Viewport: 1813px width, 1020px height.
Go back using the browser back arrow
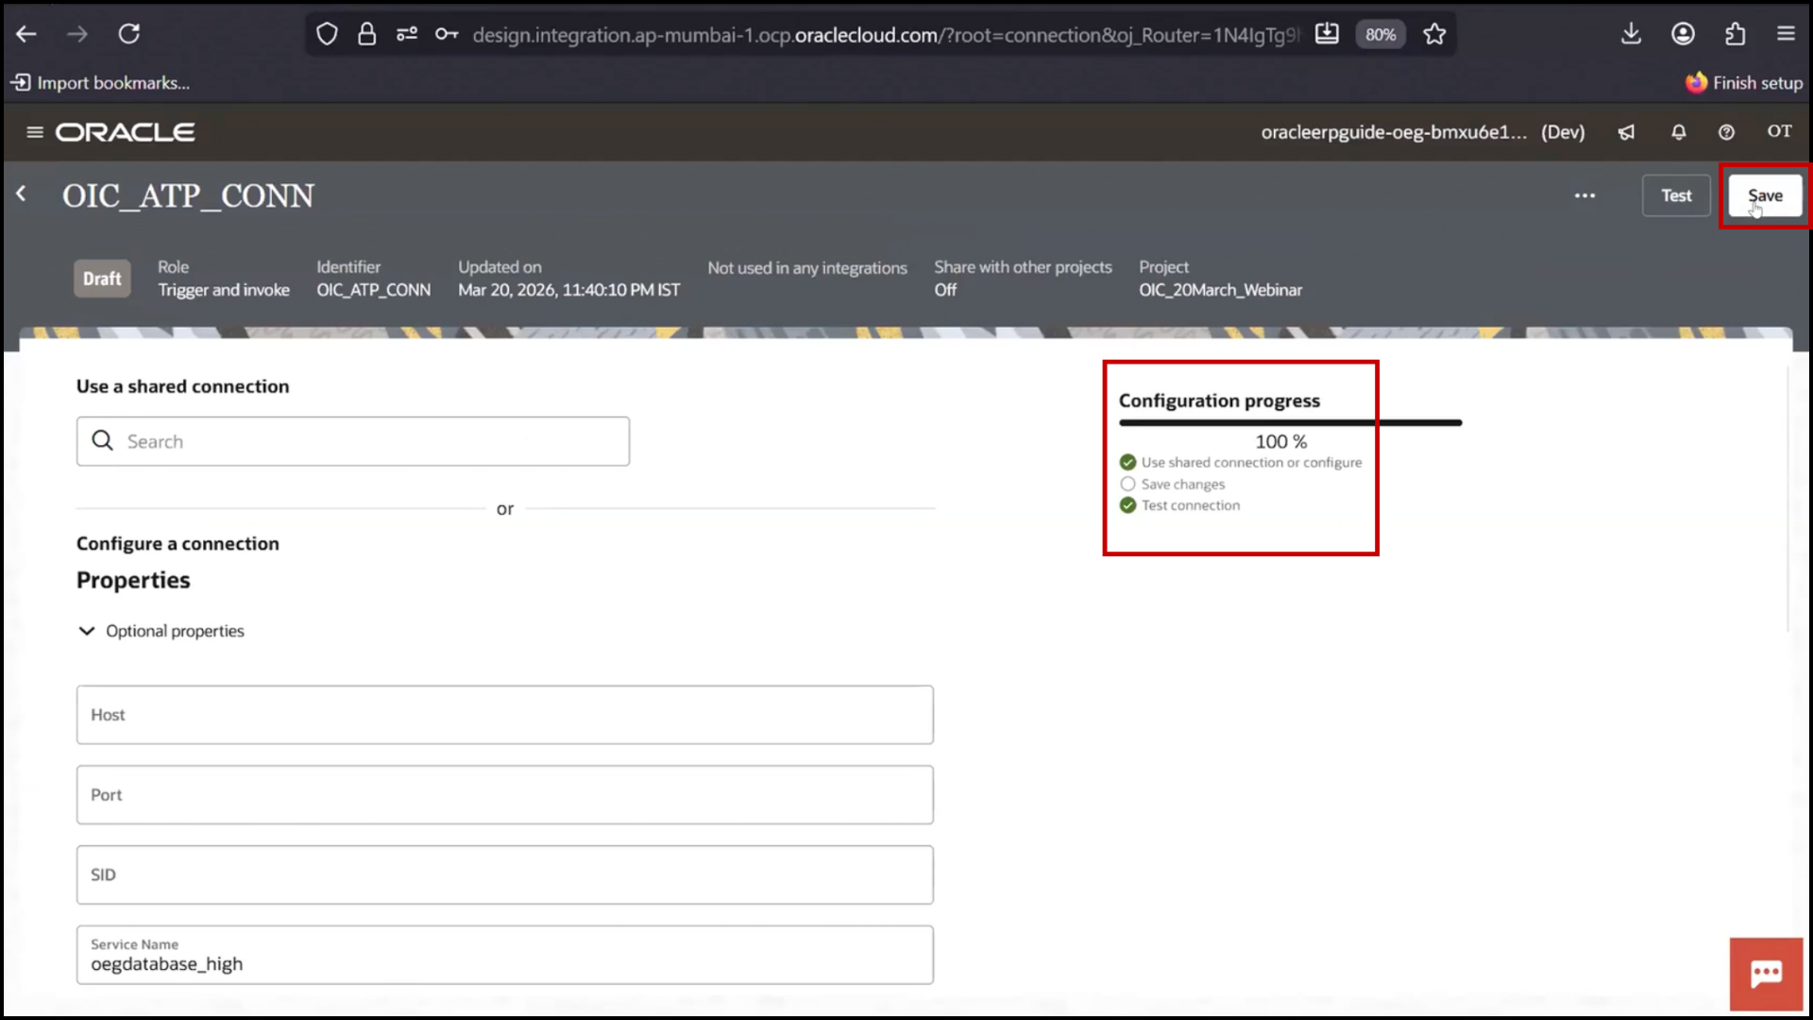tap(26, 34)
